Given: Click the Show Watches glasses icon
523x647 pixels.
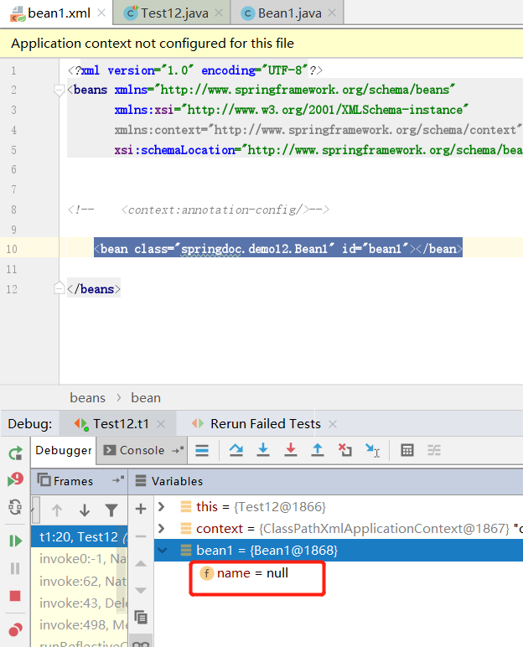Looking at the screenshot, I should [141, 644].
